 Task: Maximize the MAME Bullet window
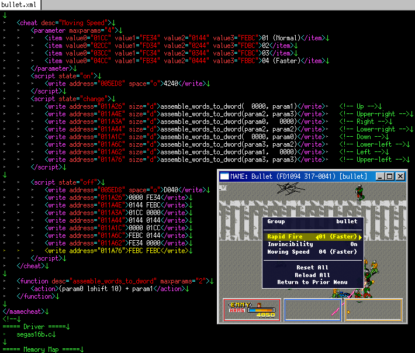click(390, 176)
